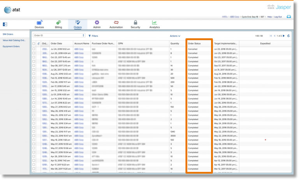Click the Help link

click(x=269, y=17)
